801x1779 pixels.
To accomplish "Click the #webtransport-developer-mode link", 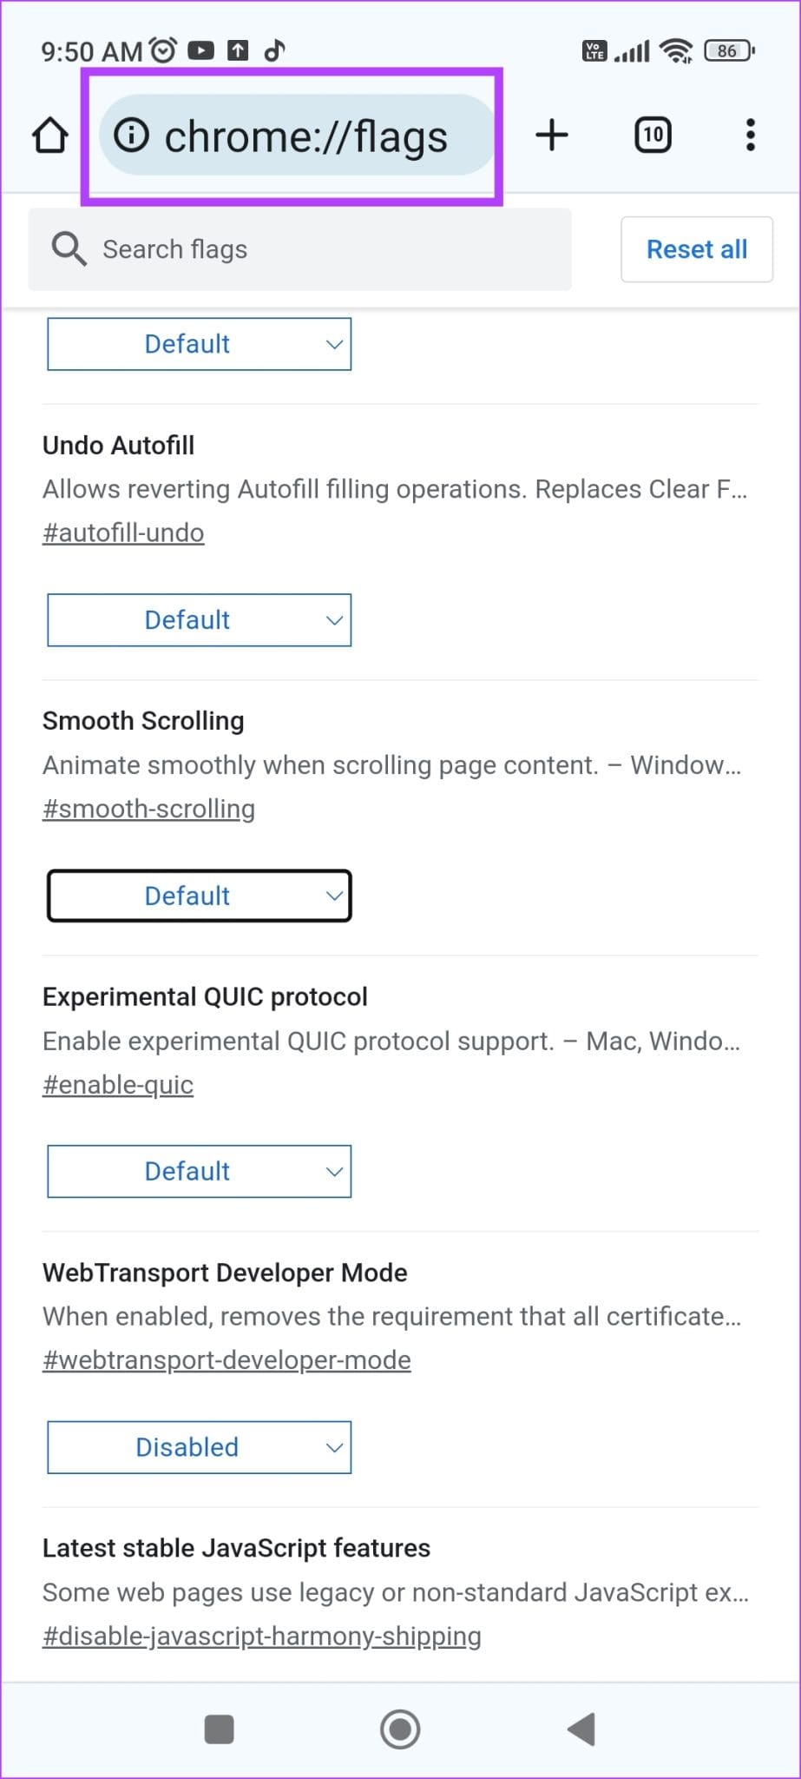I will click(x=227, y=1360).
